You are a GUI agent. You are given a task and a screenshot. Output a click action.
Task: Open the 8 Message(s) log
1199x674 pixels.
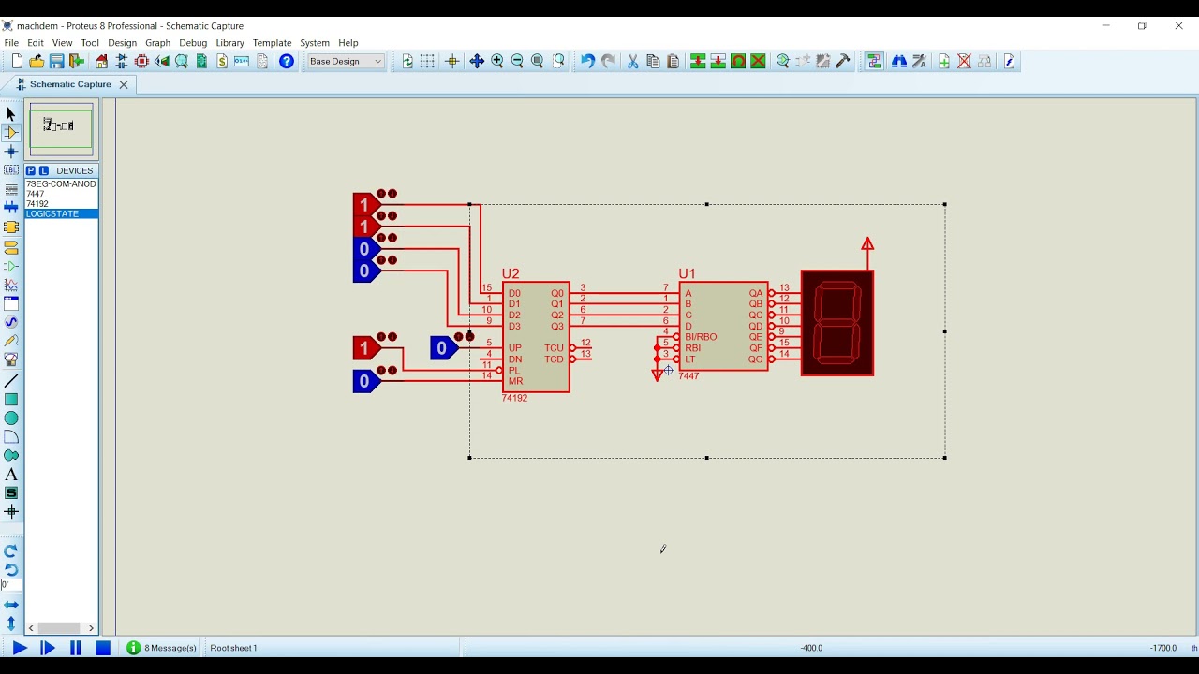click(x=162, y=648)
